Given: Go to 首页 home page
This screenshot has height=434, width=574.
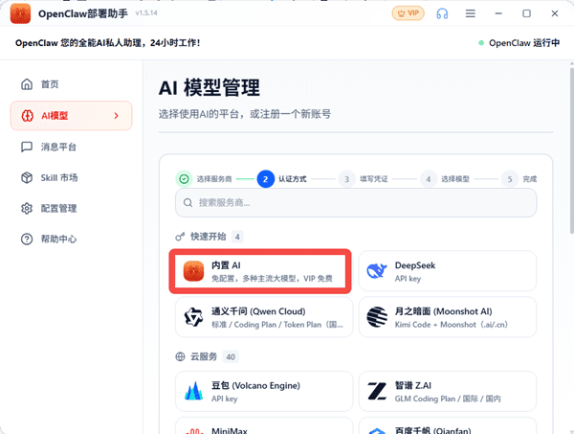Looking at the screenshot, I should (71, 84).
